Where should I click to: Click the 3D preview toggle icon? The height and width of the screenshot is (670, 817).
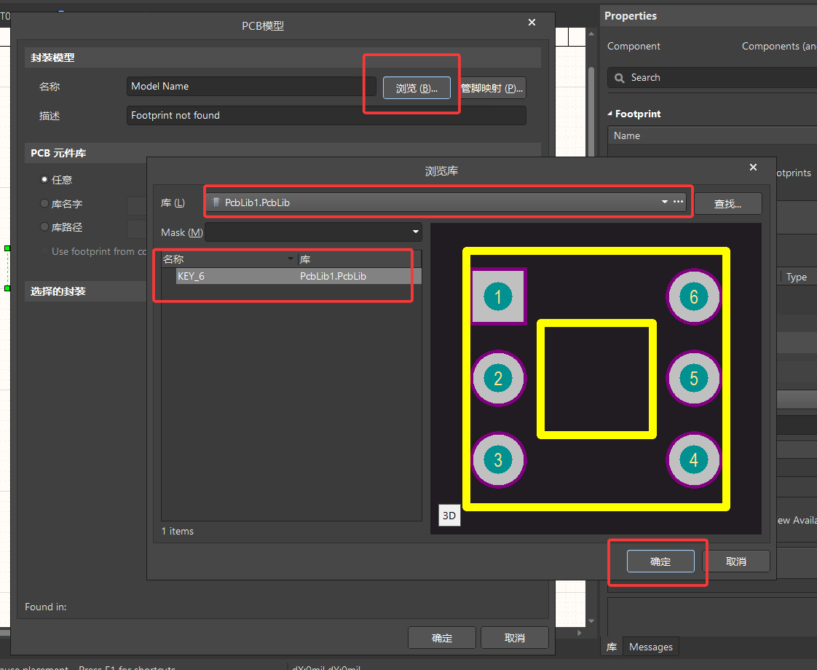pyautogui.click(x=449, y=515)
